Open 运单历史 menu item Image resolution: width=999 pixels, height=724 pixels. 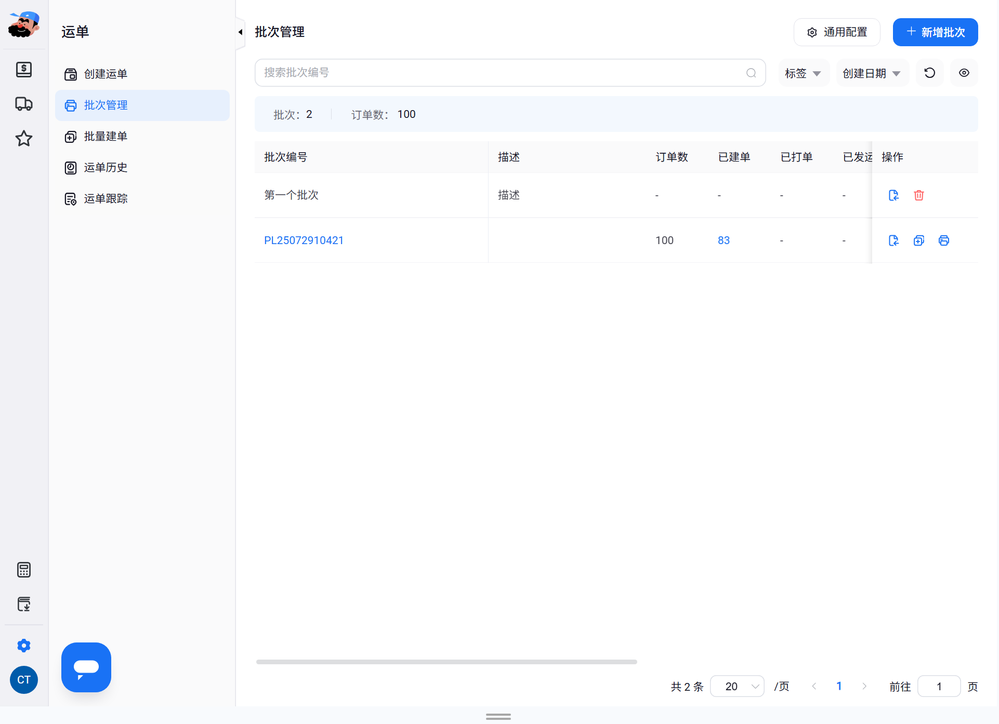click(x=142, y=168)
